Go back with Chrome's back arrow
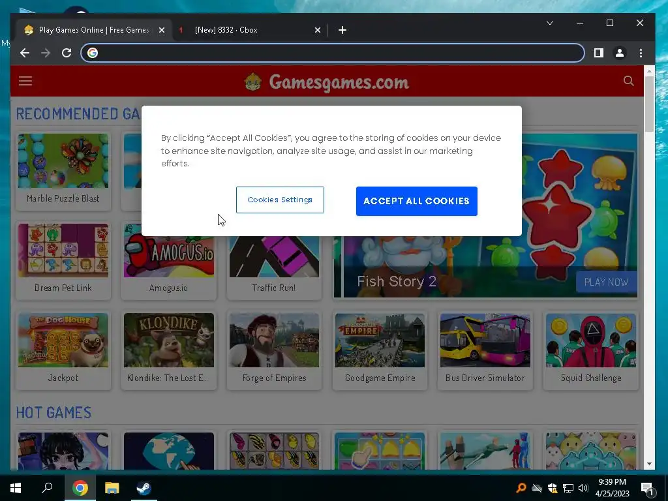Viewport: 668px width, 501px height. [x=25, y=53]
